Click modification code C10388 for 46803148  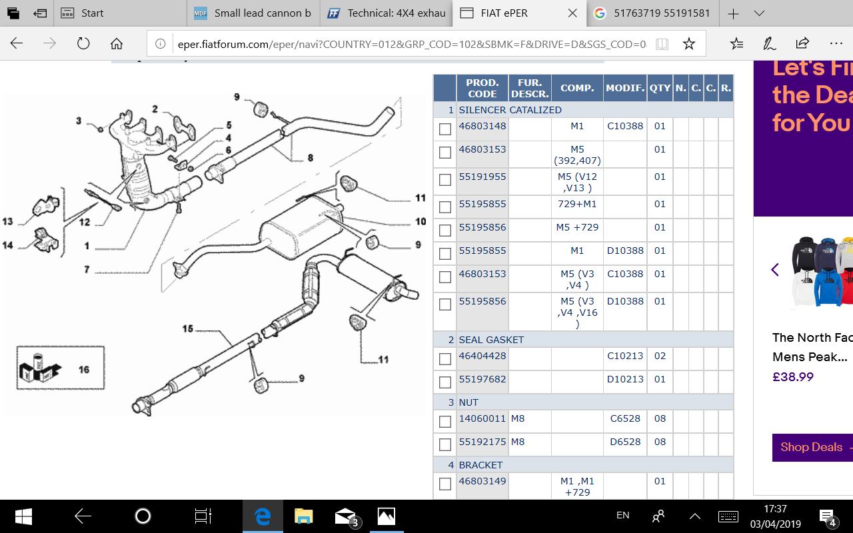click(625, 126)
